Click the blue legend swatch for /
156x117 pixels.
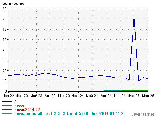[7, 102]
